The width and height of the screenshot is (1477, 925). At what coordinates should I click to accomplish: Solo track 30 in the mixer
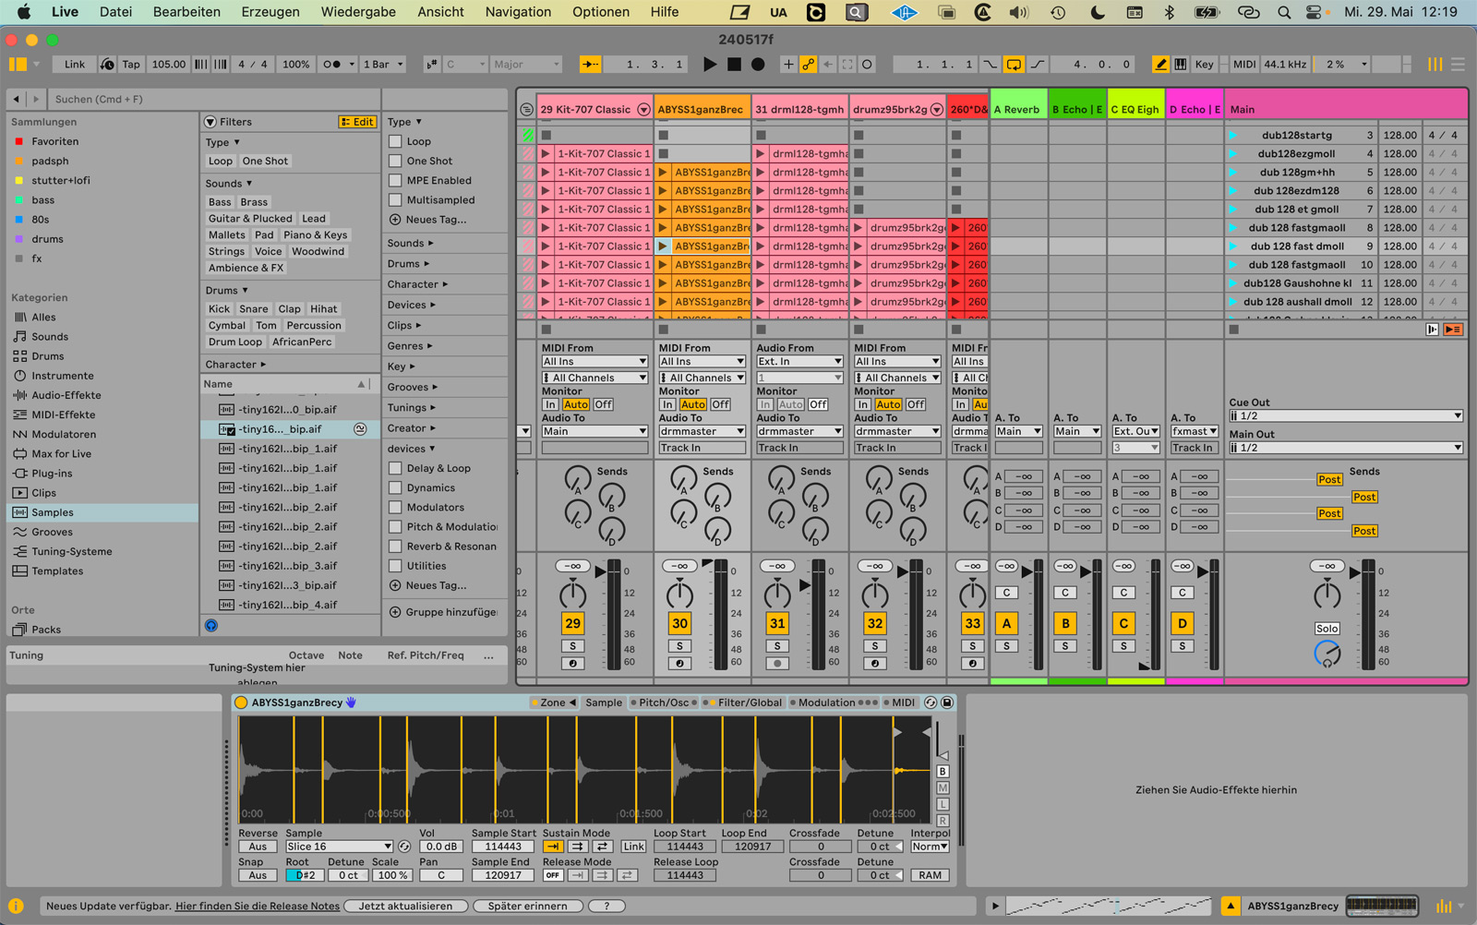[679, 646]
